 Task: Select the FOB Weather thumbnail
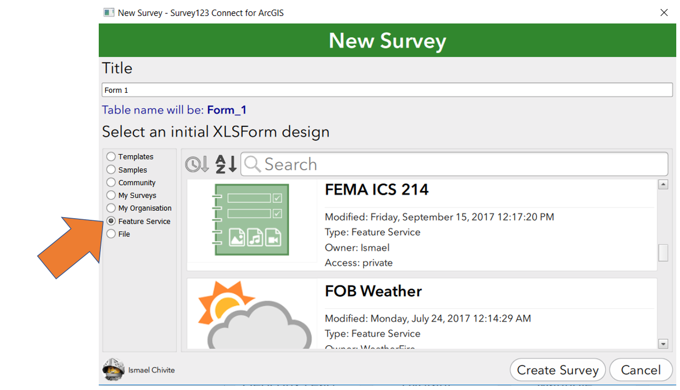pos(251,314)
